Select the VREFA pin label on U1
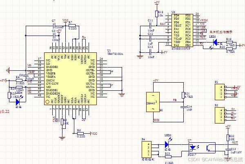The height and width of the screenshot is (164, 245). [x=51, y=77]
